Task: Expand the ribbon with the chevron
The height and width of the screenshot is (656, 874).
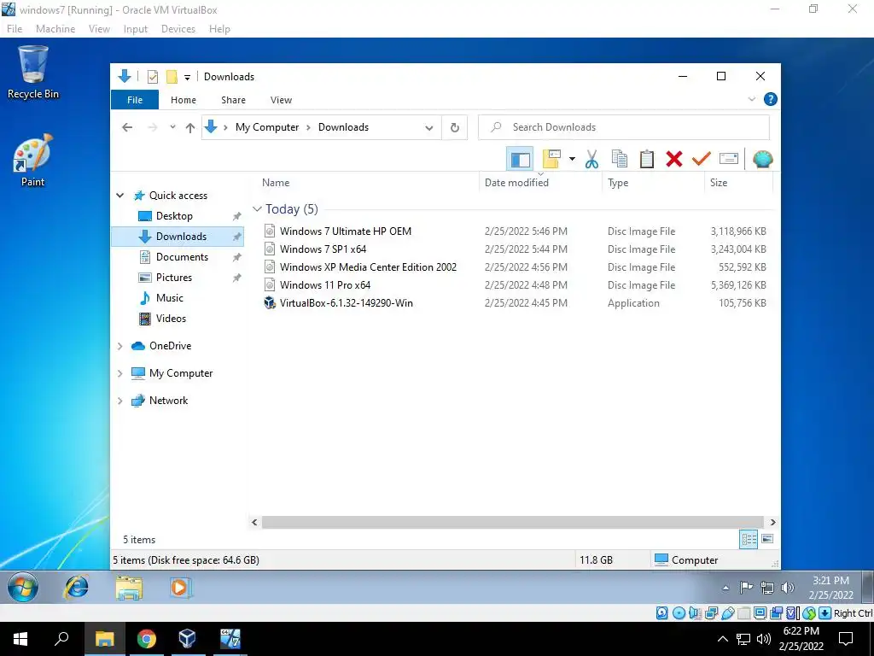Action: click(751, 99)
